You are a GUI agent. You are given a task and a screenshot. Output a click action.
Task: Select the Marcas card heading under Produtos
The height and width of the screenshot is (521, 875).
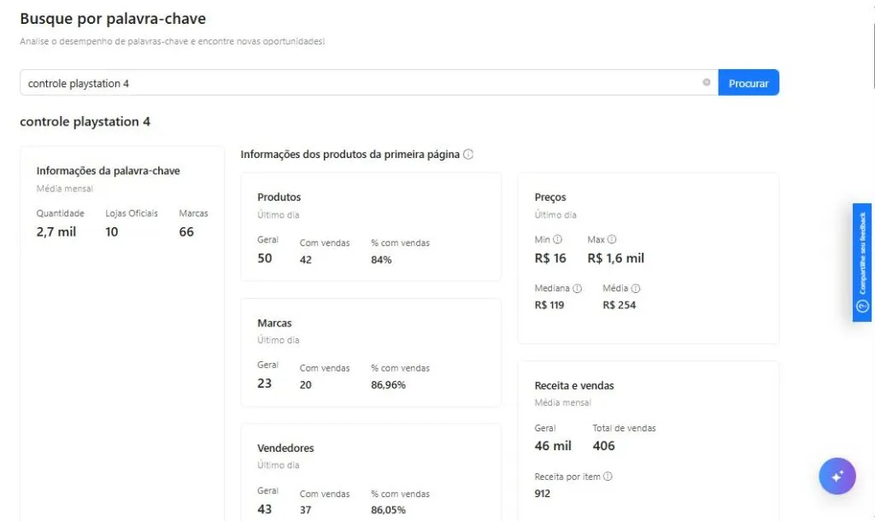[x=274, y=324]
